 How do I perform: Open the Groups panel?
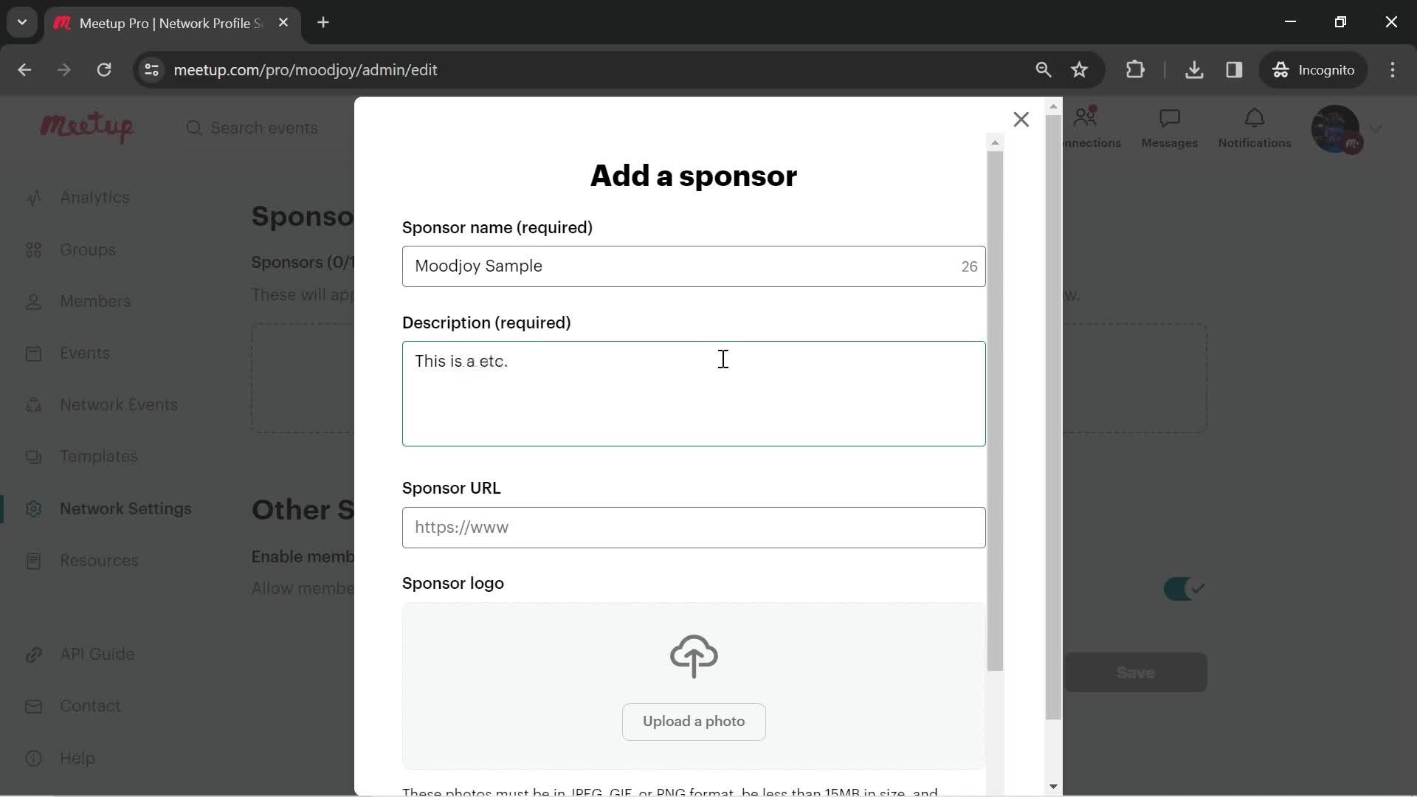pos(86,250)
